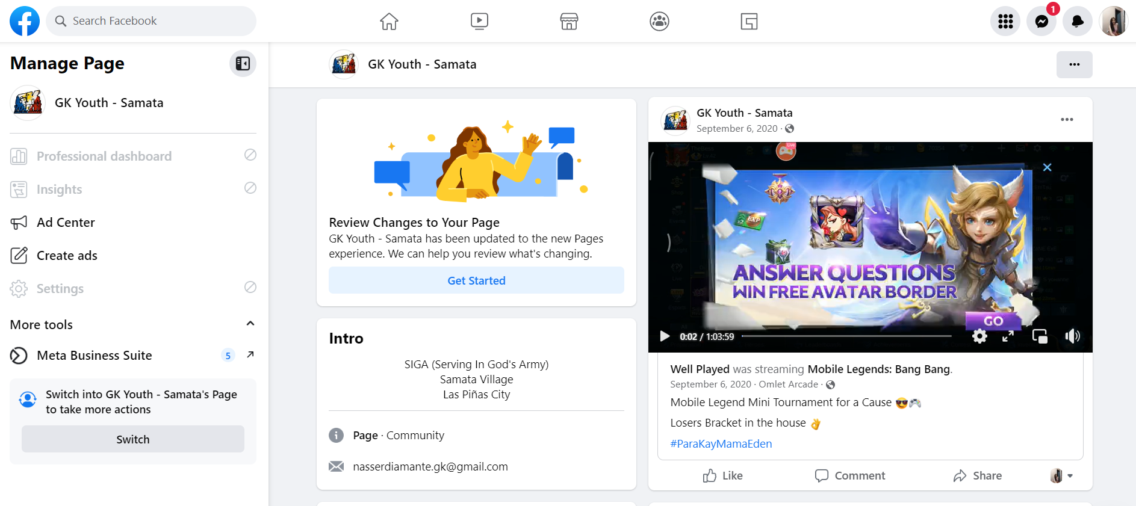The width and height of the screenshot is (1136, 506).
Task: Open the page header three-dots menu
Action: pos(1075,64)
